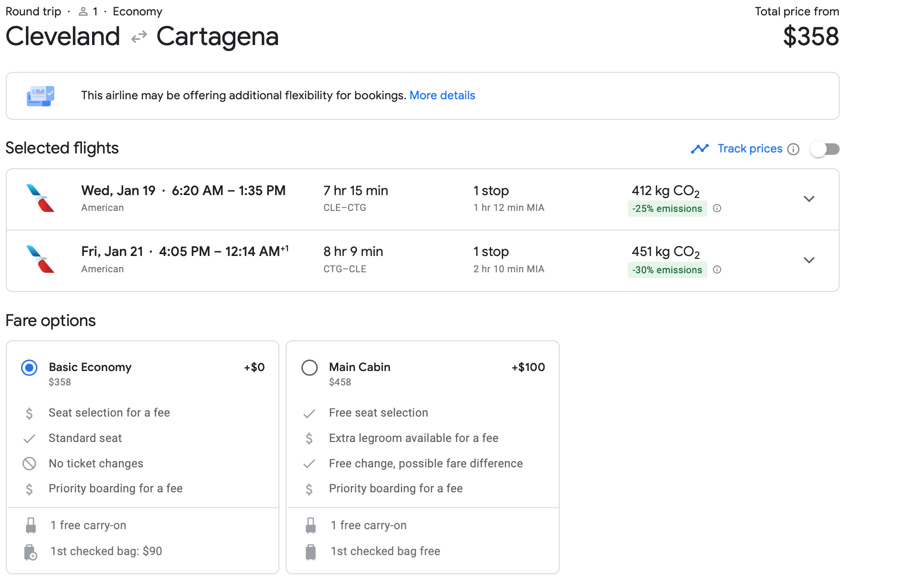
Task: Expand the Fri, Jan 21 flight details
Action: (809, 260)
